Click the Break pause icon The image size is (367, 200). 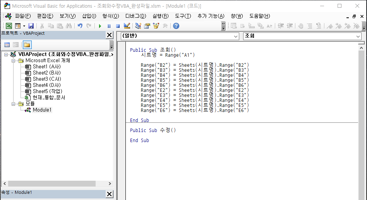109,26
